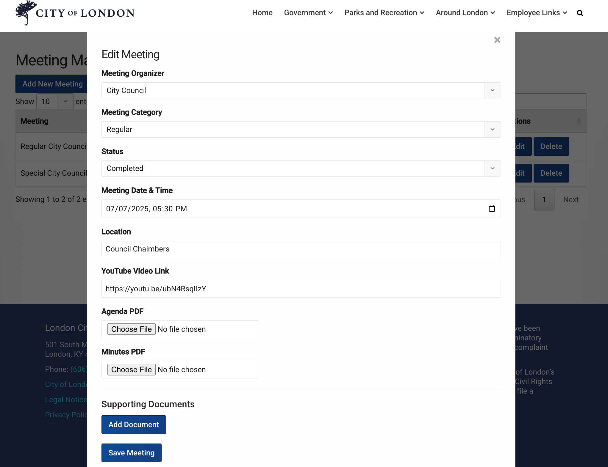Open the Status dropdown showing Completed
This screenshot has height=467, width=608.
[x=492, y=169]
